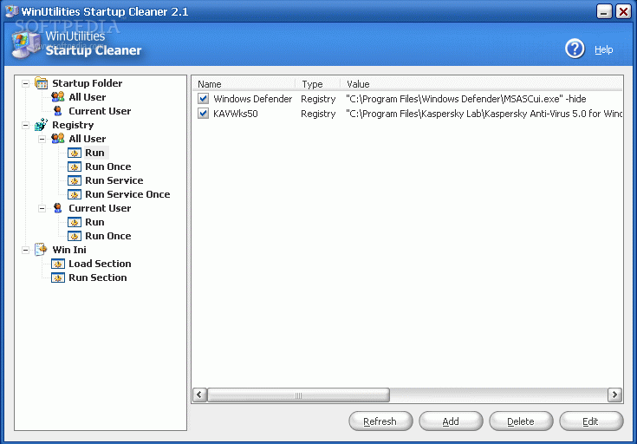Select Run label under Registry Current User
Image resolution: width=637 pixels, height=444 pixels.
tap(94, 222)
